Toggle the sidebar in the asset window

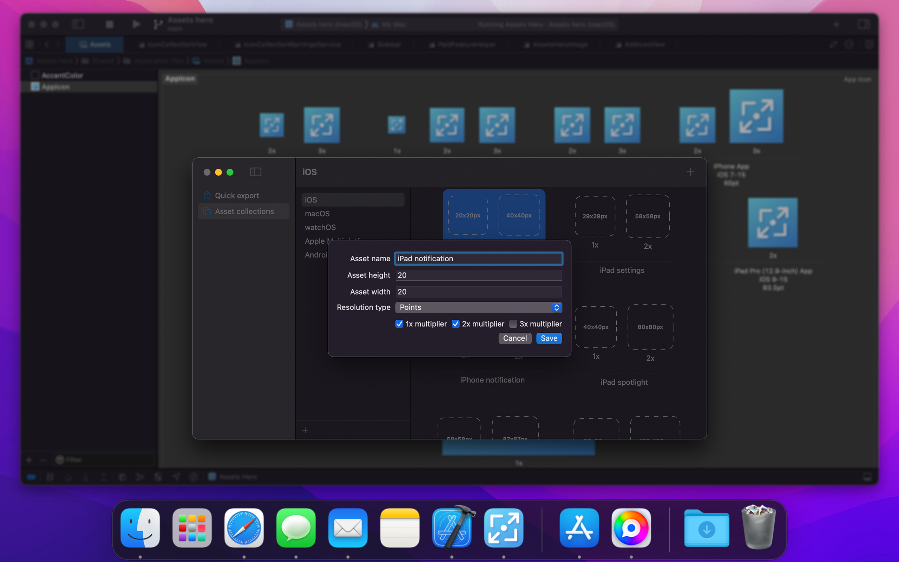[256, 172]
